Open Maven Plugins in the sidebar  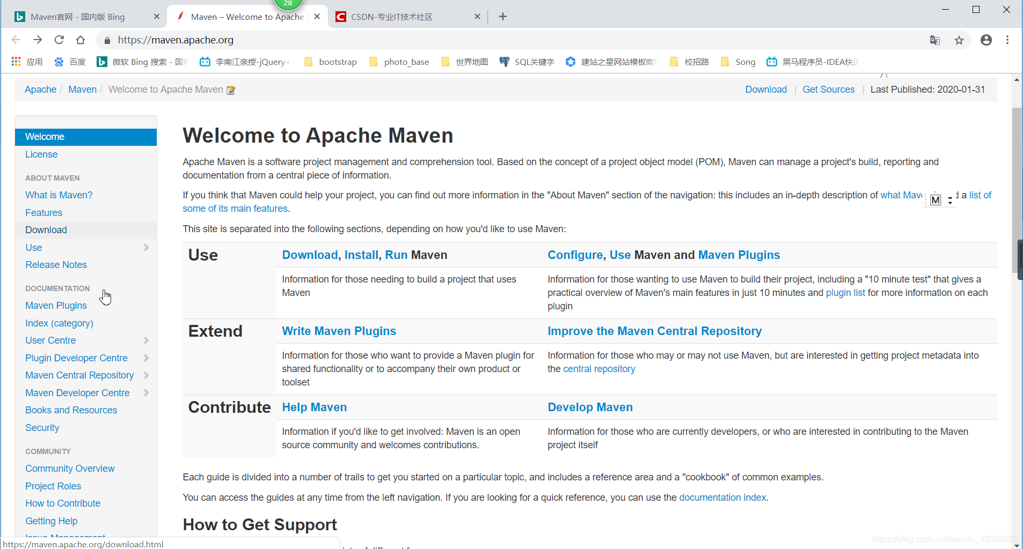point(56,306)
